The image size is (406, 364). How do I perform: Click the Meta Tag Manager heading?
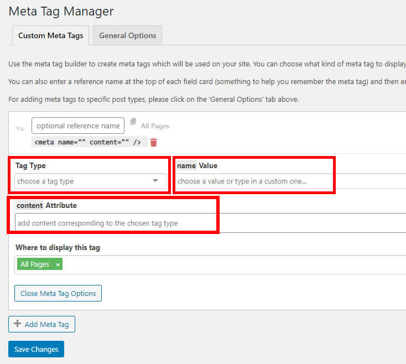click(61, 11)
